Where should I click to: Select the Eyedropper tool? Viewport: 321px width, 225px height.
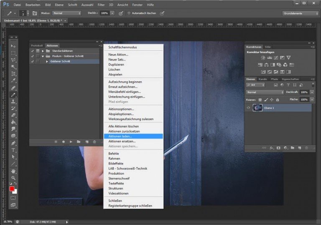click(13, 81)
